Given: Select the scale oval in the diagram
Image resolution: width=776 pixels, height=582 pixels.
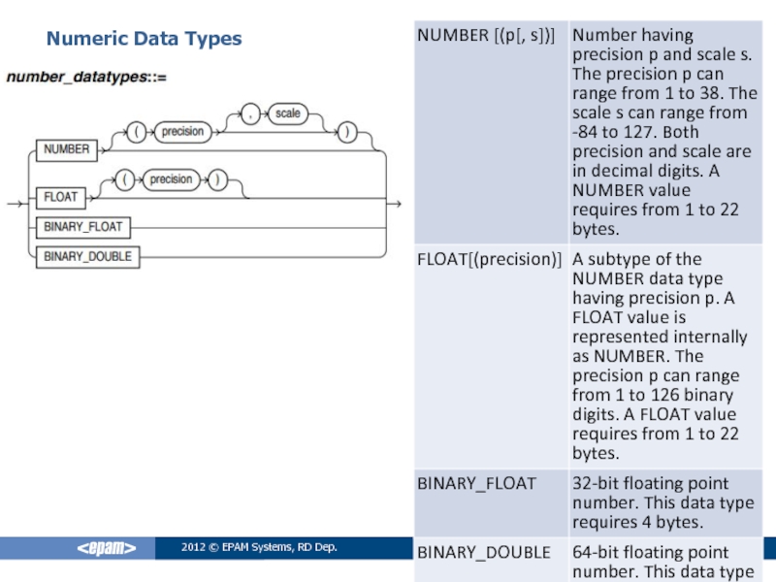Looking at the screenshot, I should click(x=287, y=113).
